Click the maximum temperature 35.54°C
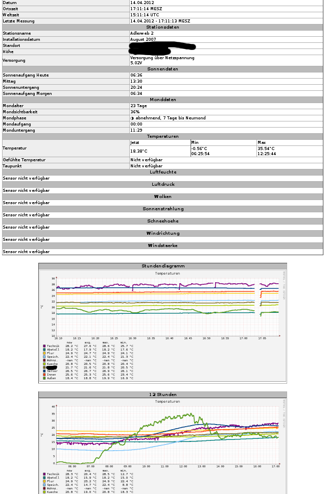 click(266, 149)
